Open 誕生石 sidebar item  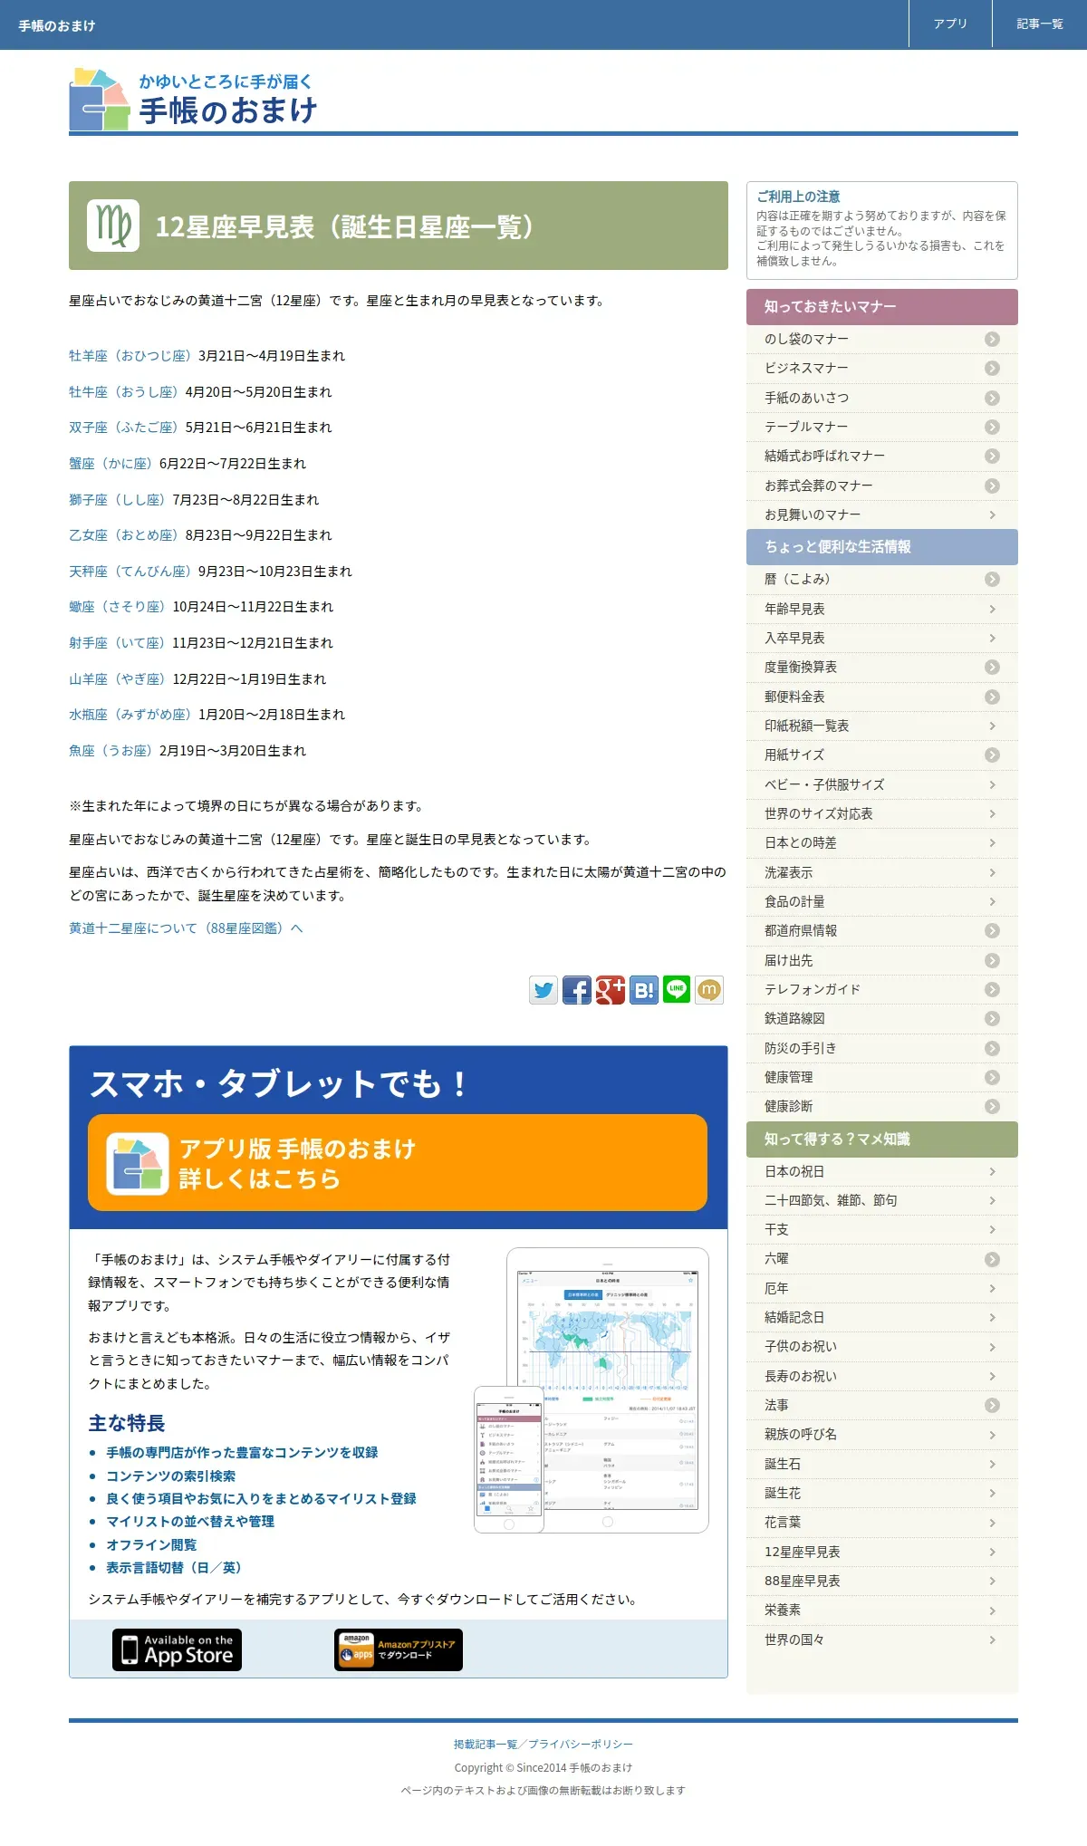click(x=882, y=1464)
